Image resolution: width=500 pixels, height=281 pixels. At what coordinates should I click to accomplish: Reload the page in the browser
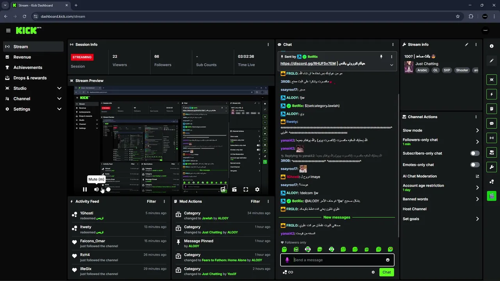[x=24, y=16]
